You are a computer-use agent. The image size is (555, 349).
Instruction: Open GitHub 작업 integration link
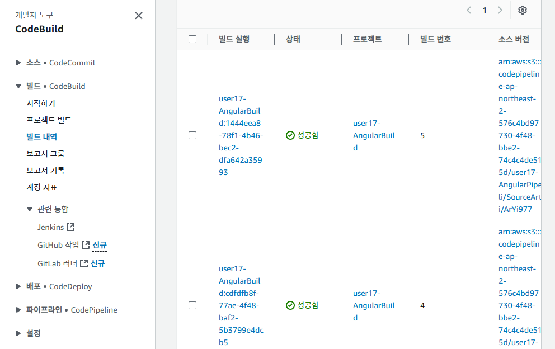point(58,245)
